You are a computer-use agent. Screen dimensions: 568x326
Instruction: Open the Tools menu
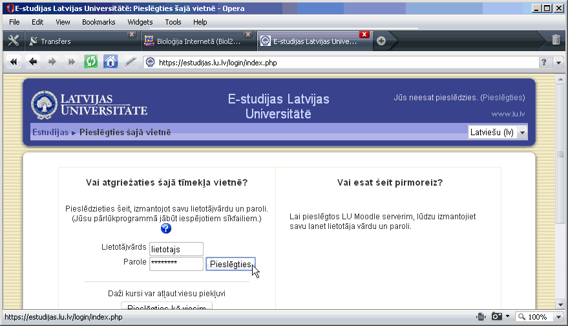click(x=173, y=22)
